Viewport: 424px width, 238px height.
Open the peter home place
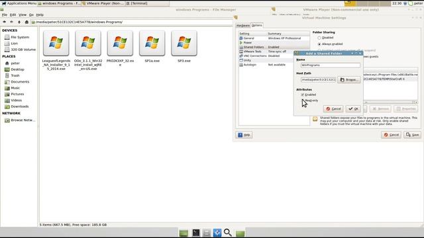[x=12, y=63]
